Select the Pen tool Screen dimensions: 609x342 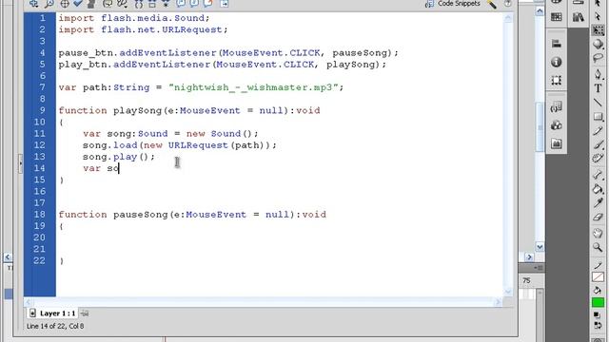(x=598, y=74)
